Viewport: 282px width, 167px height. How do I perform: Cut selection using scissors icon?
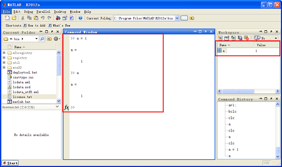pyautogui.click(x=23, y=18)
